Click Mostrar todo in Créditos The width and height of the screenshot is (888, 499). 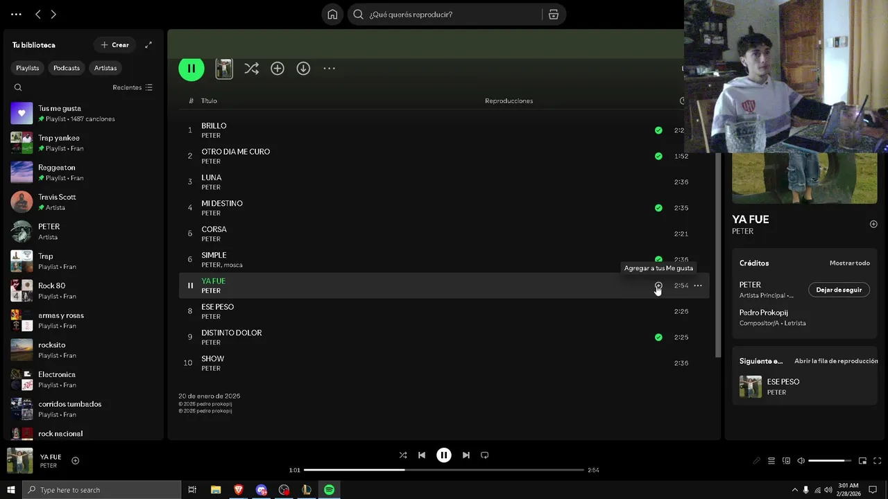(850, 263)
